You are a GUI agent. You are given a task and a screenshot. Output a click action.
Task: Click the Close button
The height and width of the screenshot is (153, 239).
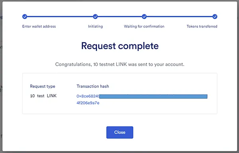pos(119,132)
